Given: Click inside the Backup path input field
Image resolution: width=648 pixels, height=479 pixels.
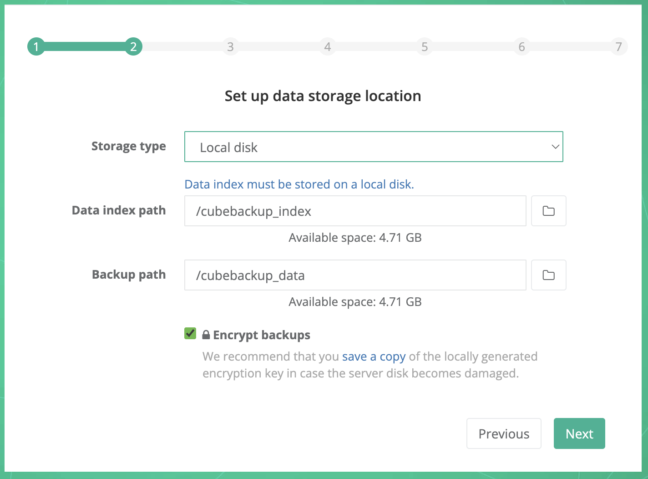Looking at the screenshot, I should pyautogui.click(x=355, y=275).
